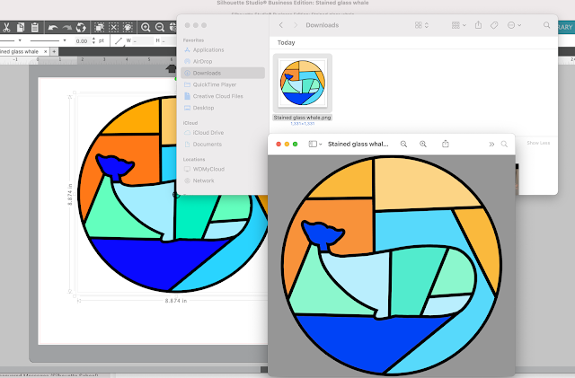Click the Stained glass whale.png file name

coord(302,118)
